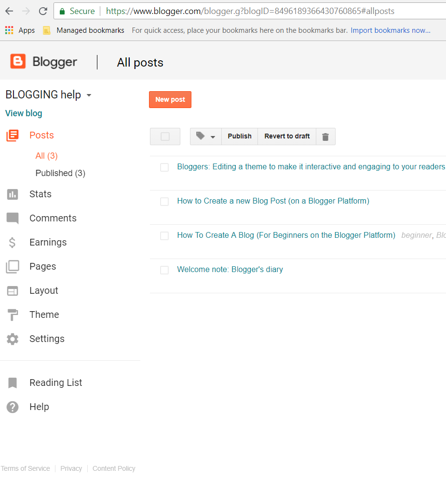
Task: Open the label dropdown arrow next to tag
Action: pyautogui.click(x=213, y=137)
